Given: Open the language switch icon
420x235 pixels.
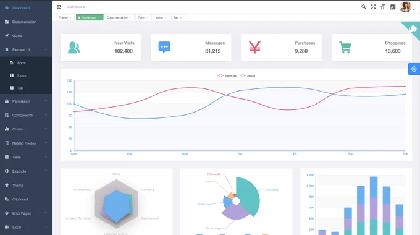Looking at the screenshot, I should (393, 7).
